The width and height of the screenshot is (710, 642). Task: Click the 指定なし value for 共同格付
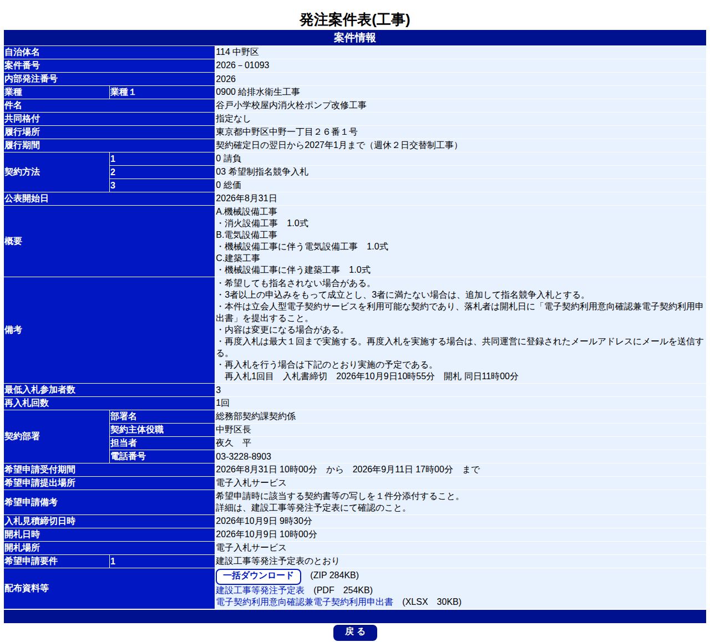point(233,119)
